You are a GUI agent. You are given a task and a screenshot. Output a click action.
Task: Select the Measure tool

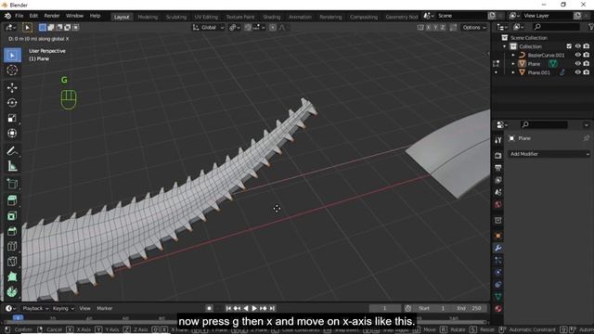(x=12, y=166)
